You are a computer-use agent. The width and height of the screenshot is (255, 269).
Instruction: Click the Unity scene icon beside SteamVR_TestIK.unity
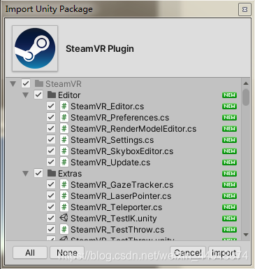tap(64, 218)
